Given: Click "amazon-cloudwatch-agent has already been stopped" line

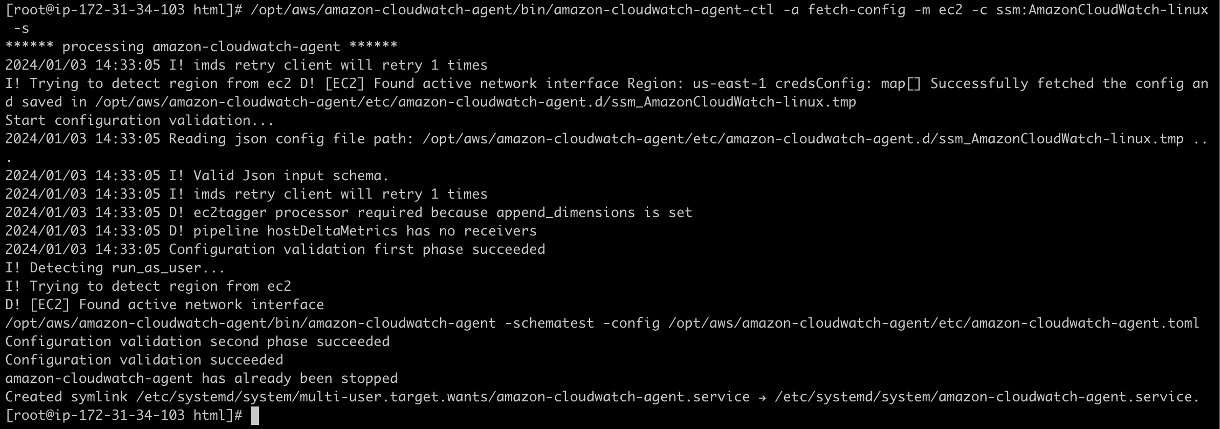Looking at the screenshot, I should coord(201,378).
